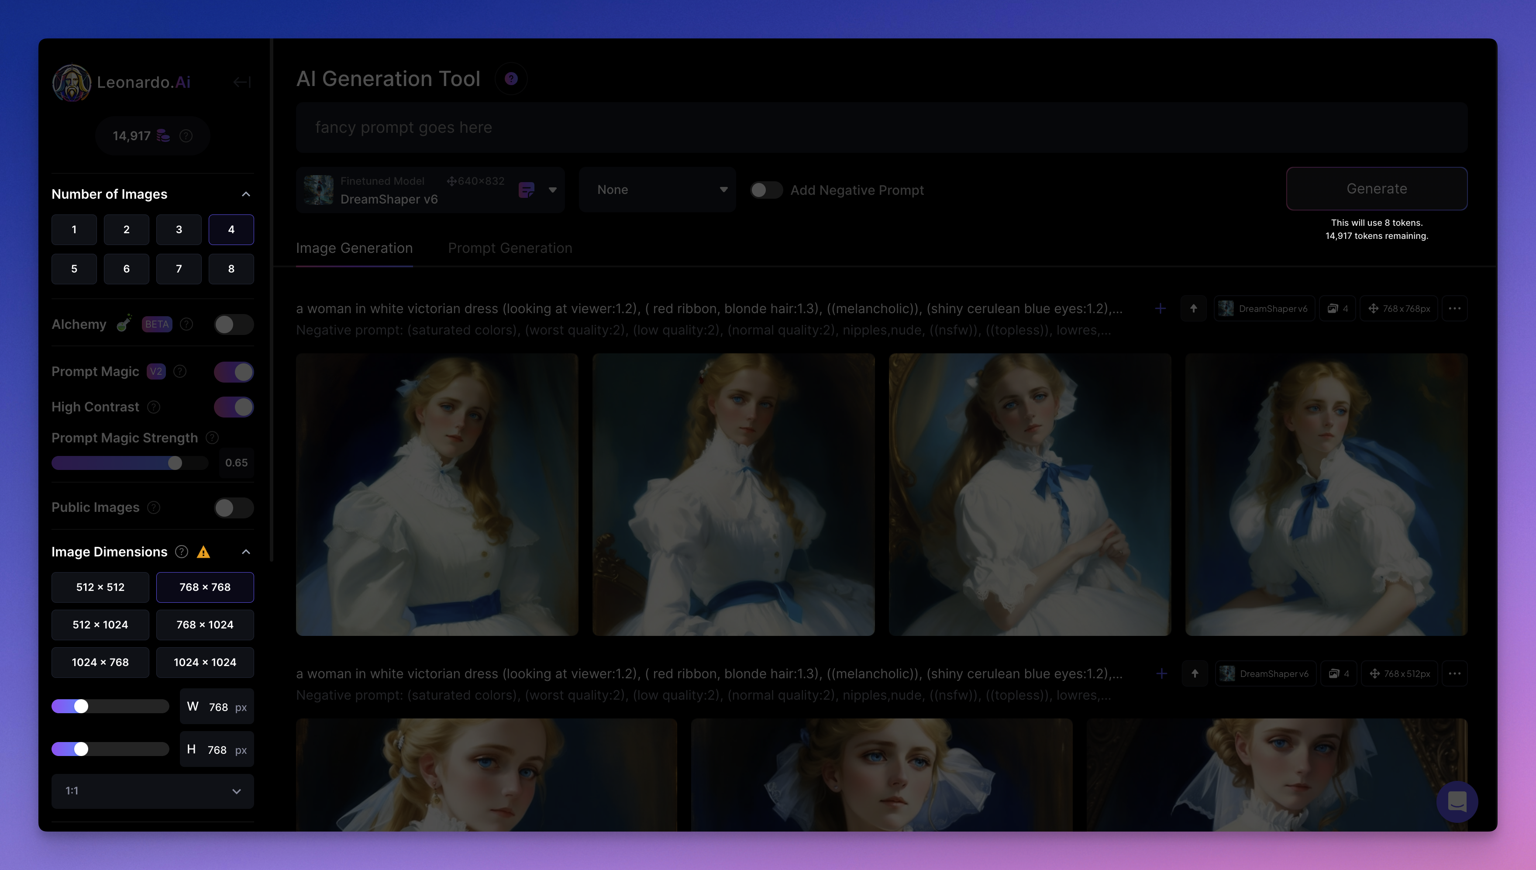
Task: Open more options for second generation
Action: pyautogui.click(x=1454, y=673)
